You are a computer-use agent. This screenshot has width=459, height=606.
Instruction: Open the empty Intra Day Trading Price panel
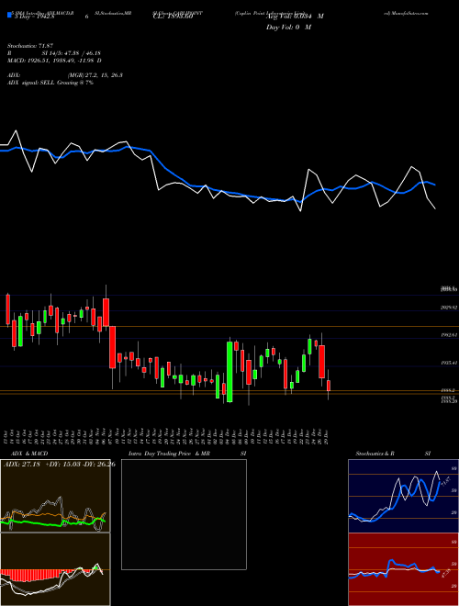point(184,514)
